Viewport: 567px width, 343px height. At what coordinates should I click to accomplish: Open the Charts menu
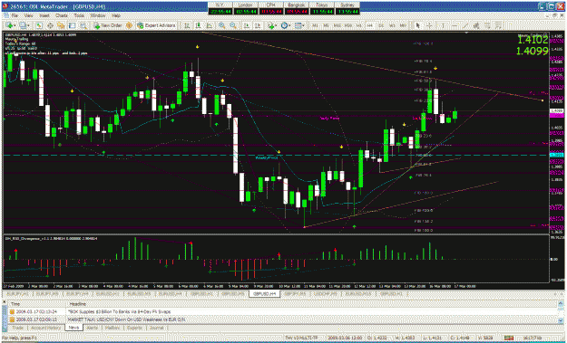[62, 16]
